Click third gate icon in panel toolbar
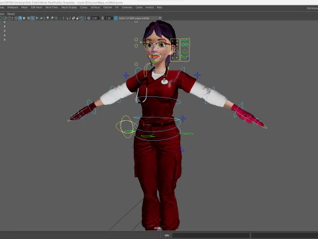Image resolution: width=318 pixels, height=239 pixels. tap(9, 18)
